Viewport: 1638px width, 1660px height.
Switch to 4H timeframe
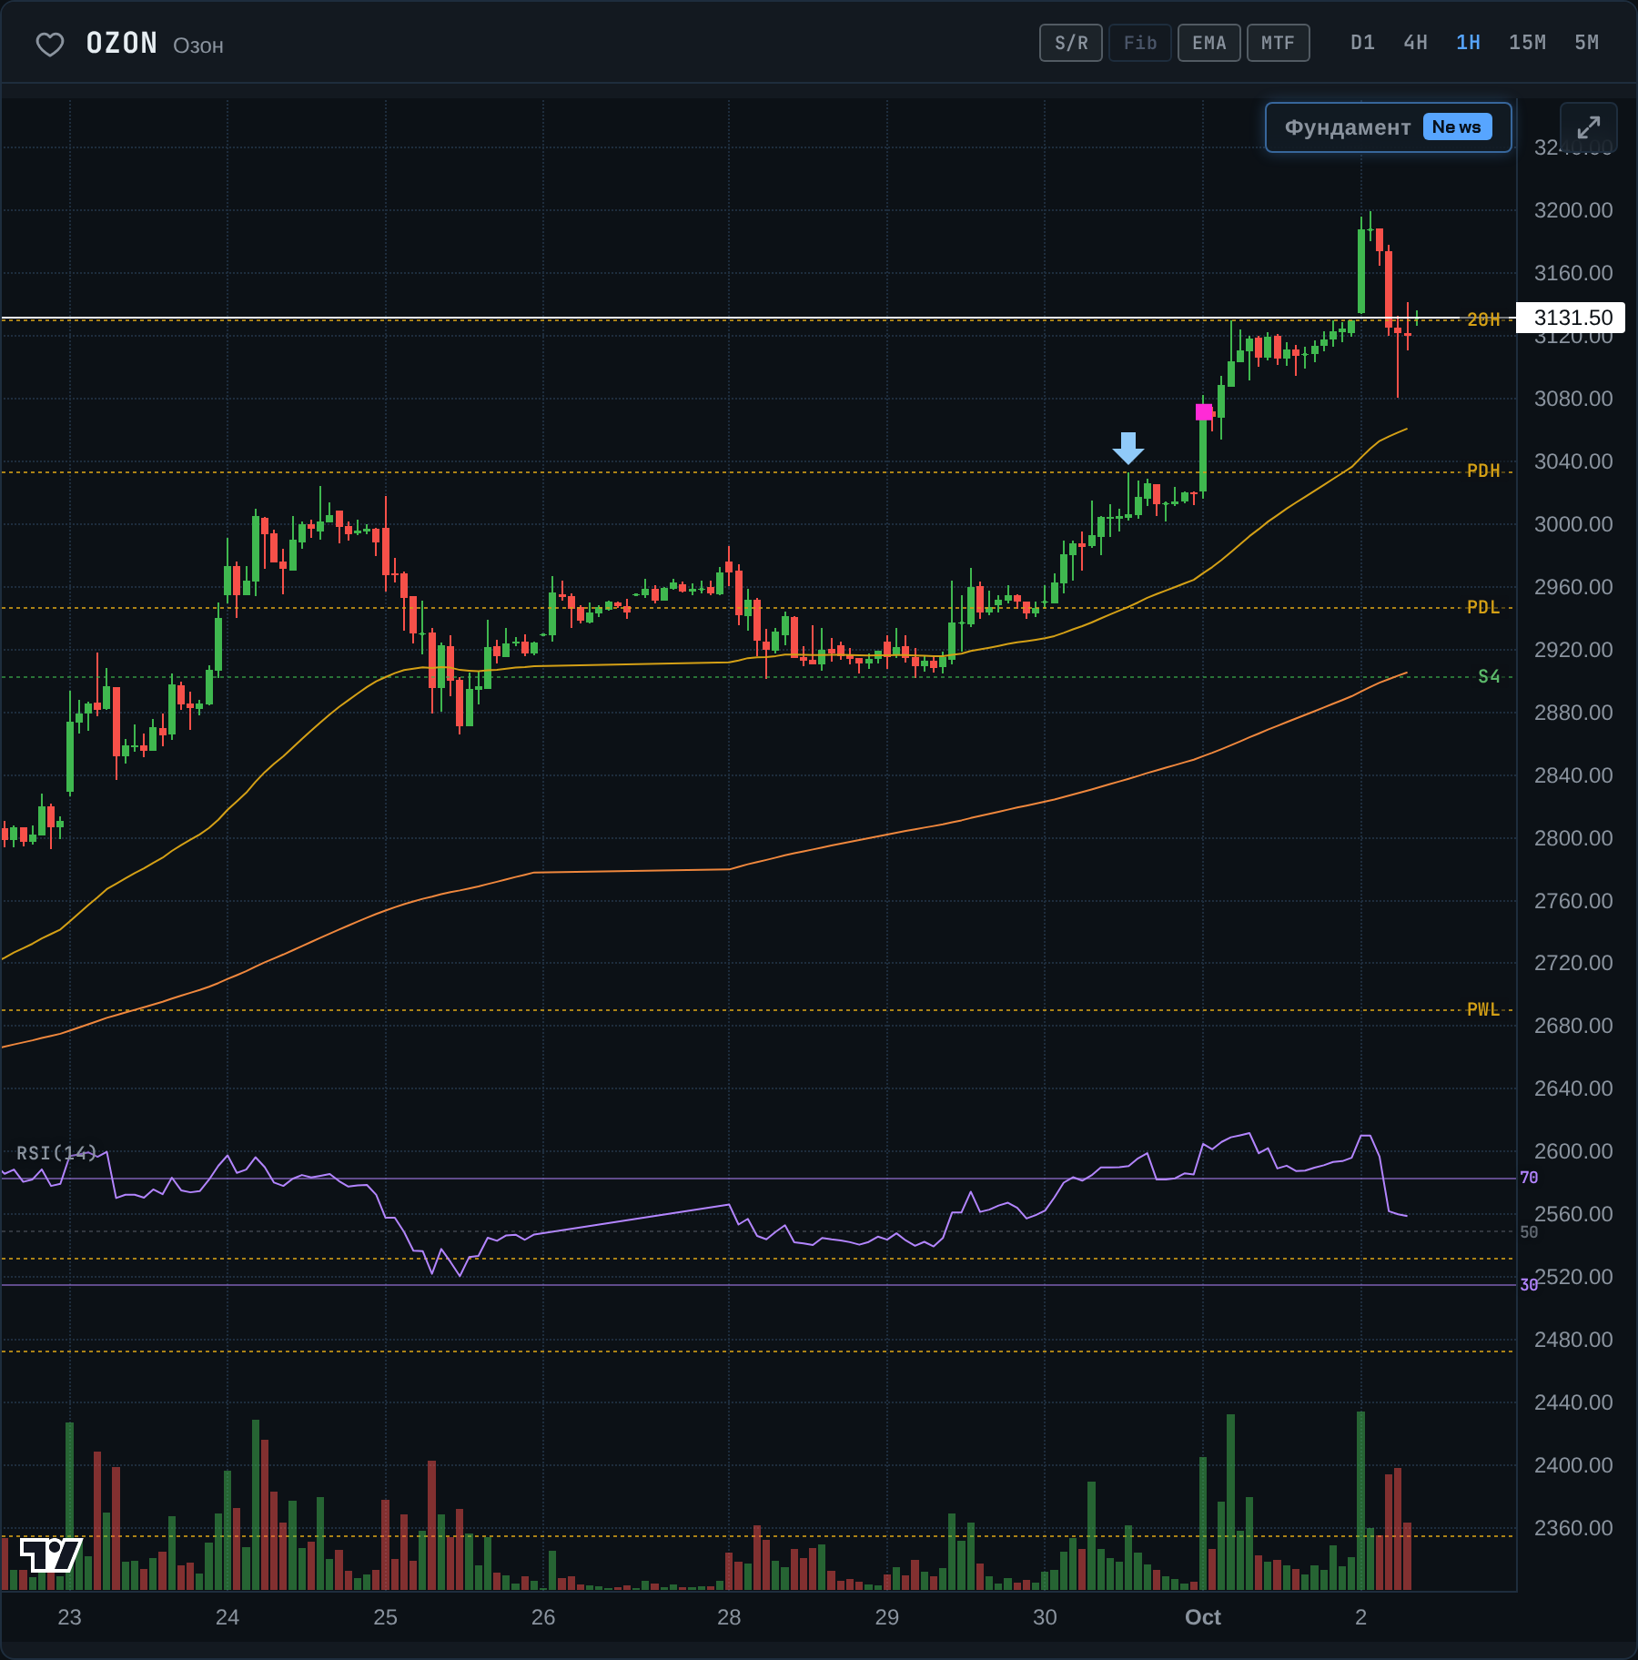click(x=1415, y=43)
